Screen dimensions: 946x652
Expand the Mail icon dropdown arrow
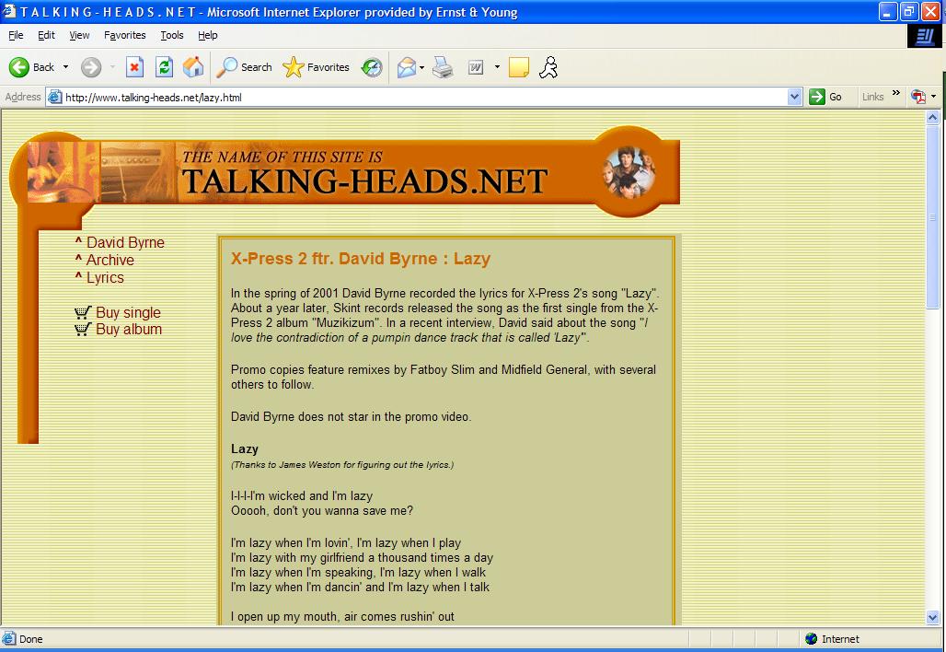click(x=421, y=67)
